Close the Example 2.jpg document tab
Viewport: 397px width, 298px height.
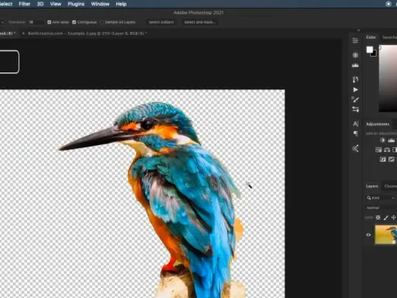[x=23, y=33]
